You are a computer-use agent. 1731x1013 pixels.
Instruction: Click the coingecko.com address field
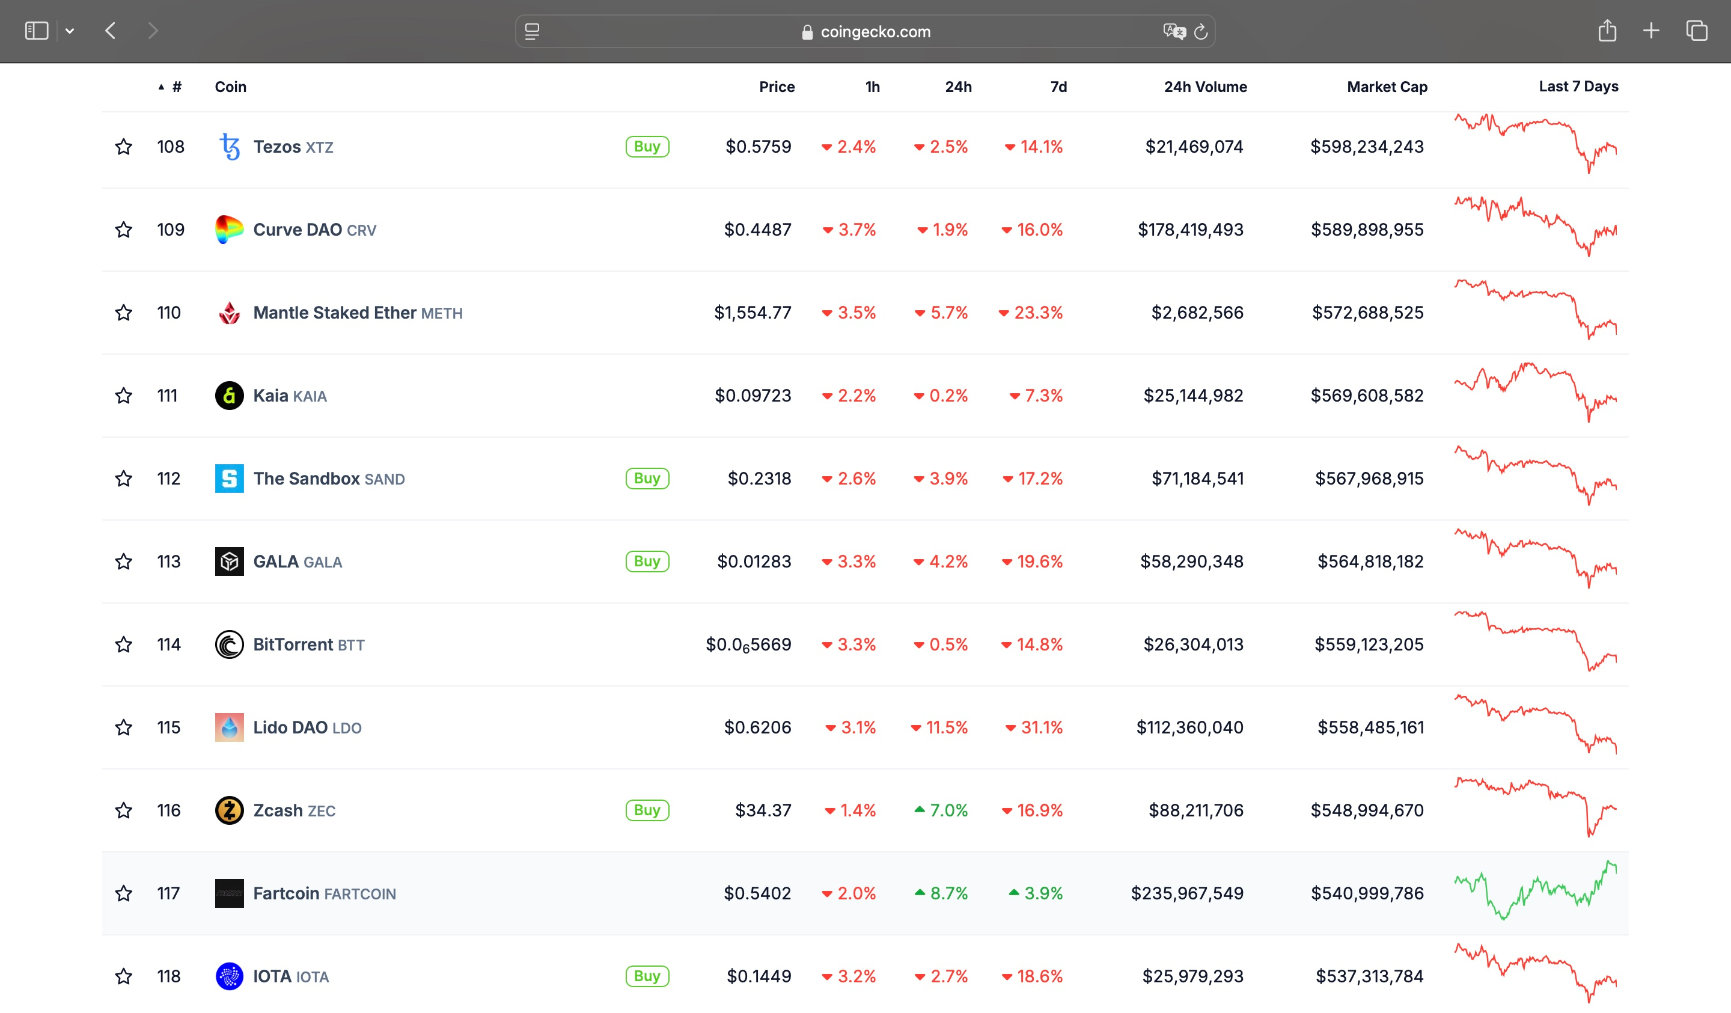coord(865,32)
